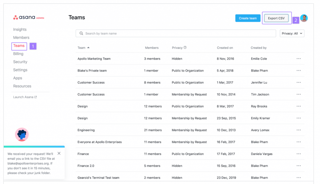Sort by the Created on column header

coord(225,48)
